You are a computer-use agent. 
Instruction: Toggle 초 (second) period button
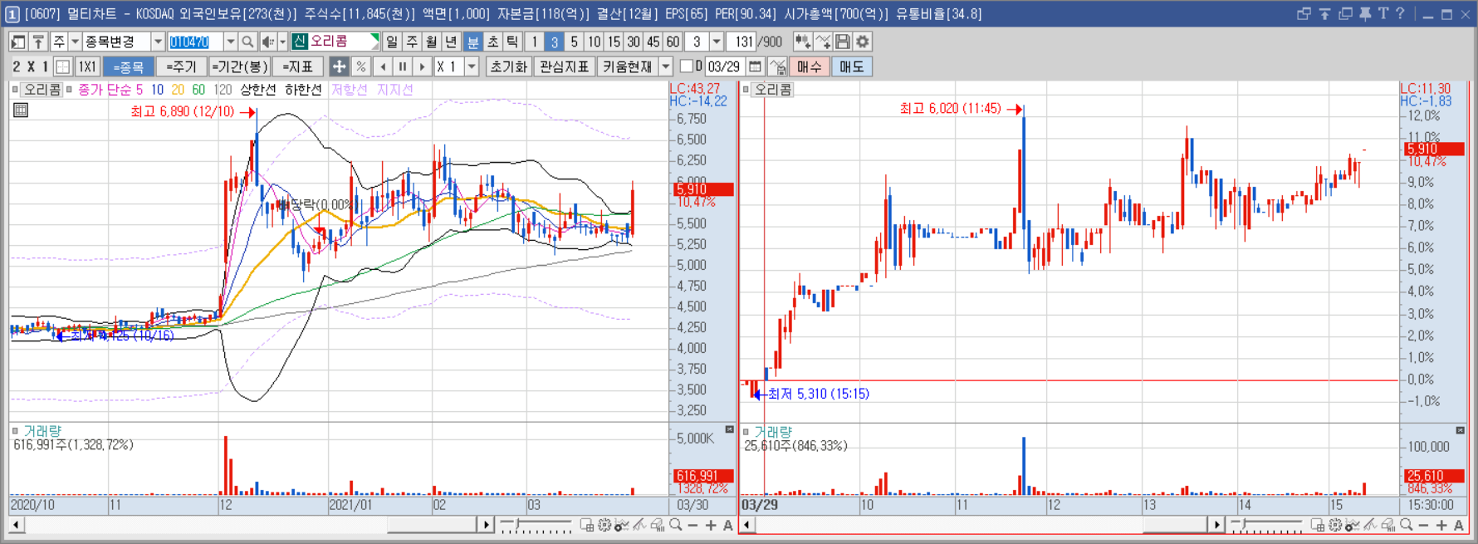tap(493, 42)
